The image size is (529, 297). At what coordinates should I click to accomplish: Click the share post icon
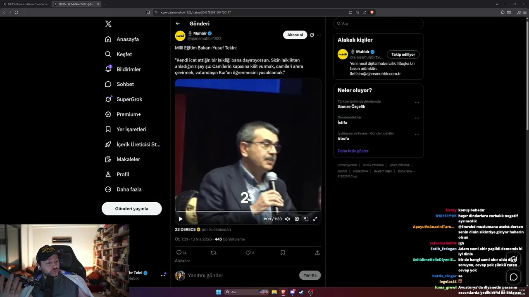317,252
